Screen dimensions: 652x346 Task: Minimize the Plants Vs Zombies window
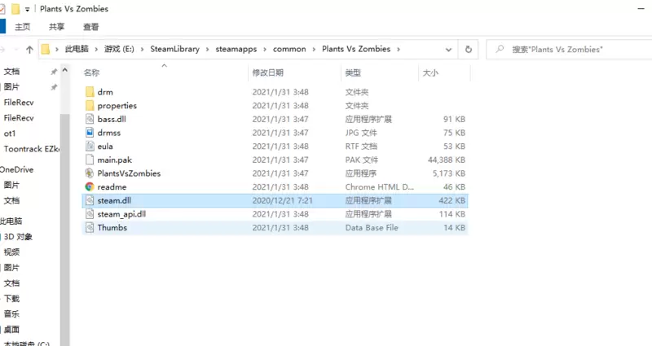point(641,9)
